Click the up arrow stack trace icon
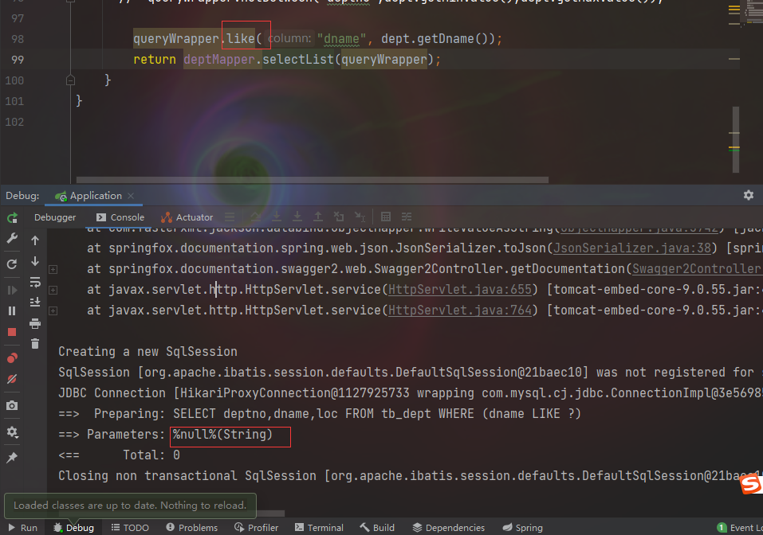The image size is (763, 535). pyautogui.click(x=35, y=240)
